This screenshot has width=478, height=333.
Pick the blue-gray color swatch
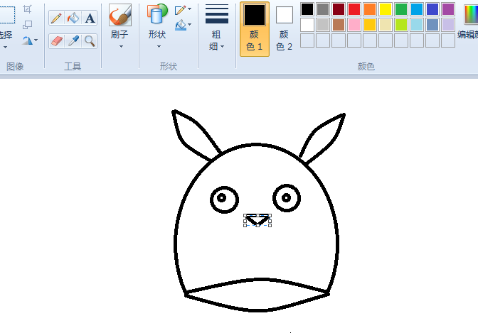pyautogui.click(x=432, y=25)
